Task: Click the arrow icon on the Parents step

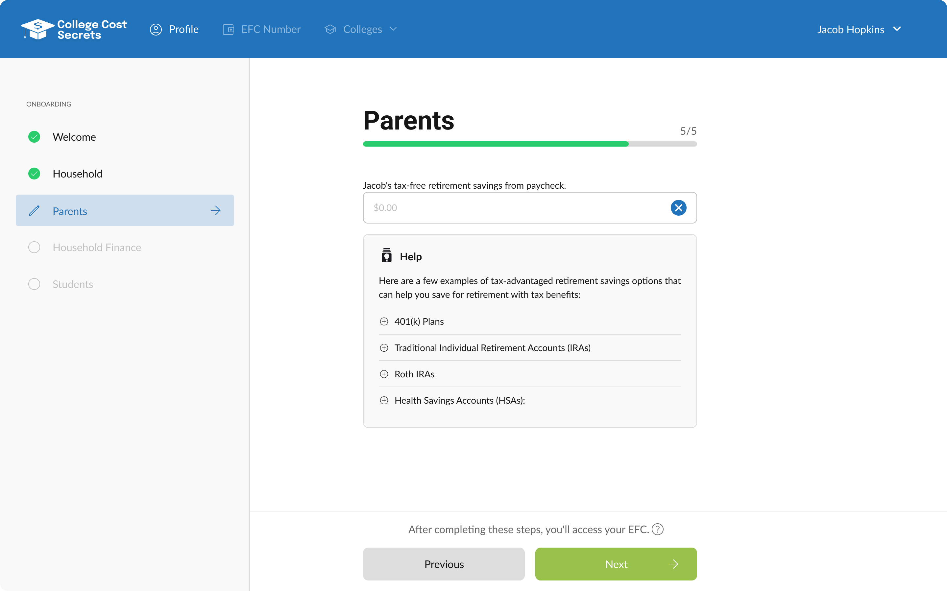Action: (216, 210)
